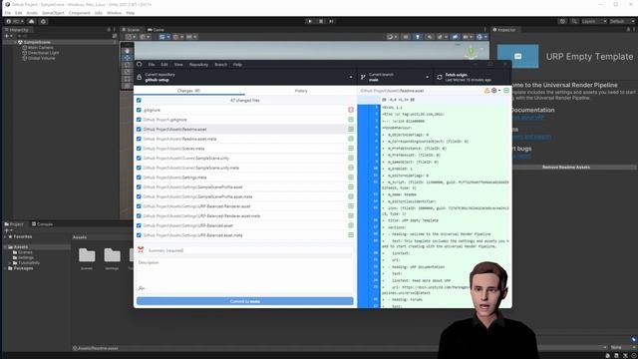
Task: Open GitHub Desktop Branch menu
Action: click(221, 64)
